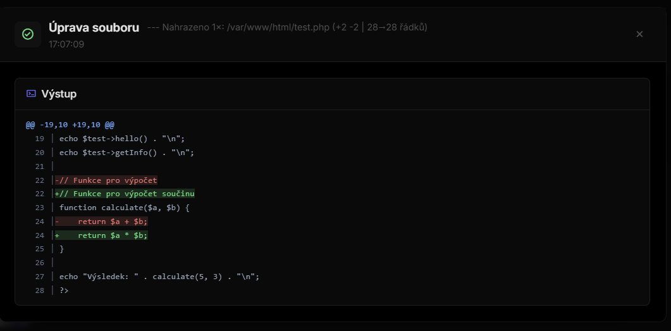Click the Úprava souboru title
The image size is (671, 331).
pyautogui.click(x=94, y=27)
